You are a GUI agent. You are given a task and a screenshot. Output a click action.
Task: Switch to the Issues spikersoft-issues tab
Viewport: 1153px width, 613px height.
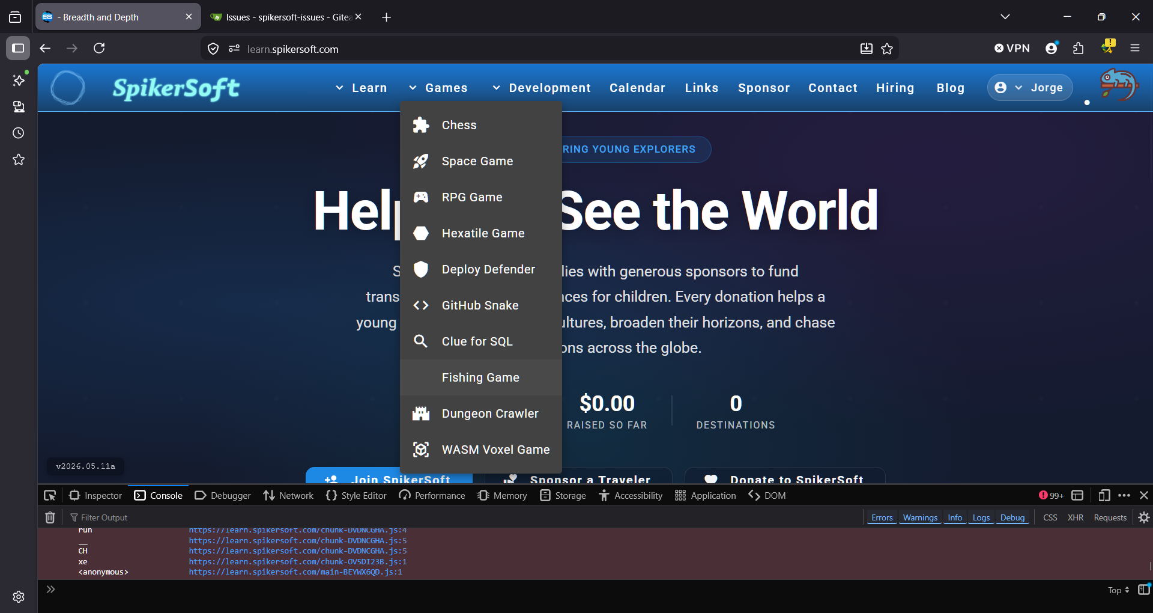pos(285,17)
